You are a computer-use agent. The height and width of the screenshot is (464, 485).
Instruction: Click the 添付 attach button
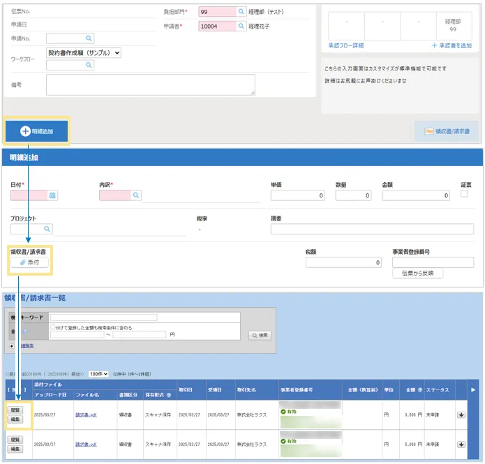coord(29,262)
